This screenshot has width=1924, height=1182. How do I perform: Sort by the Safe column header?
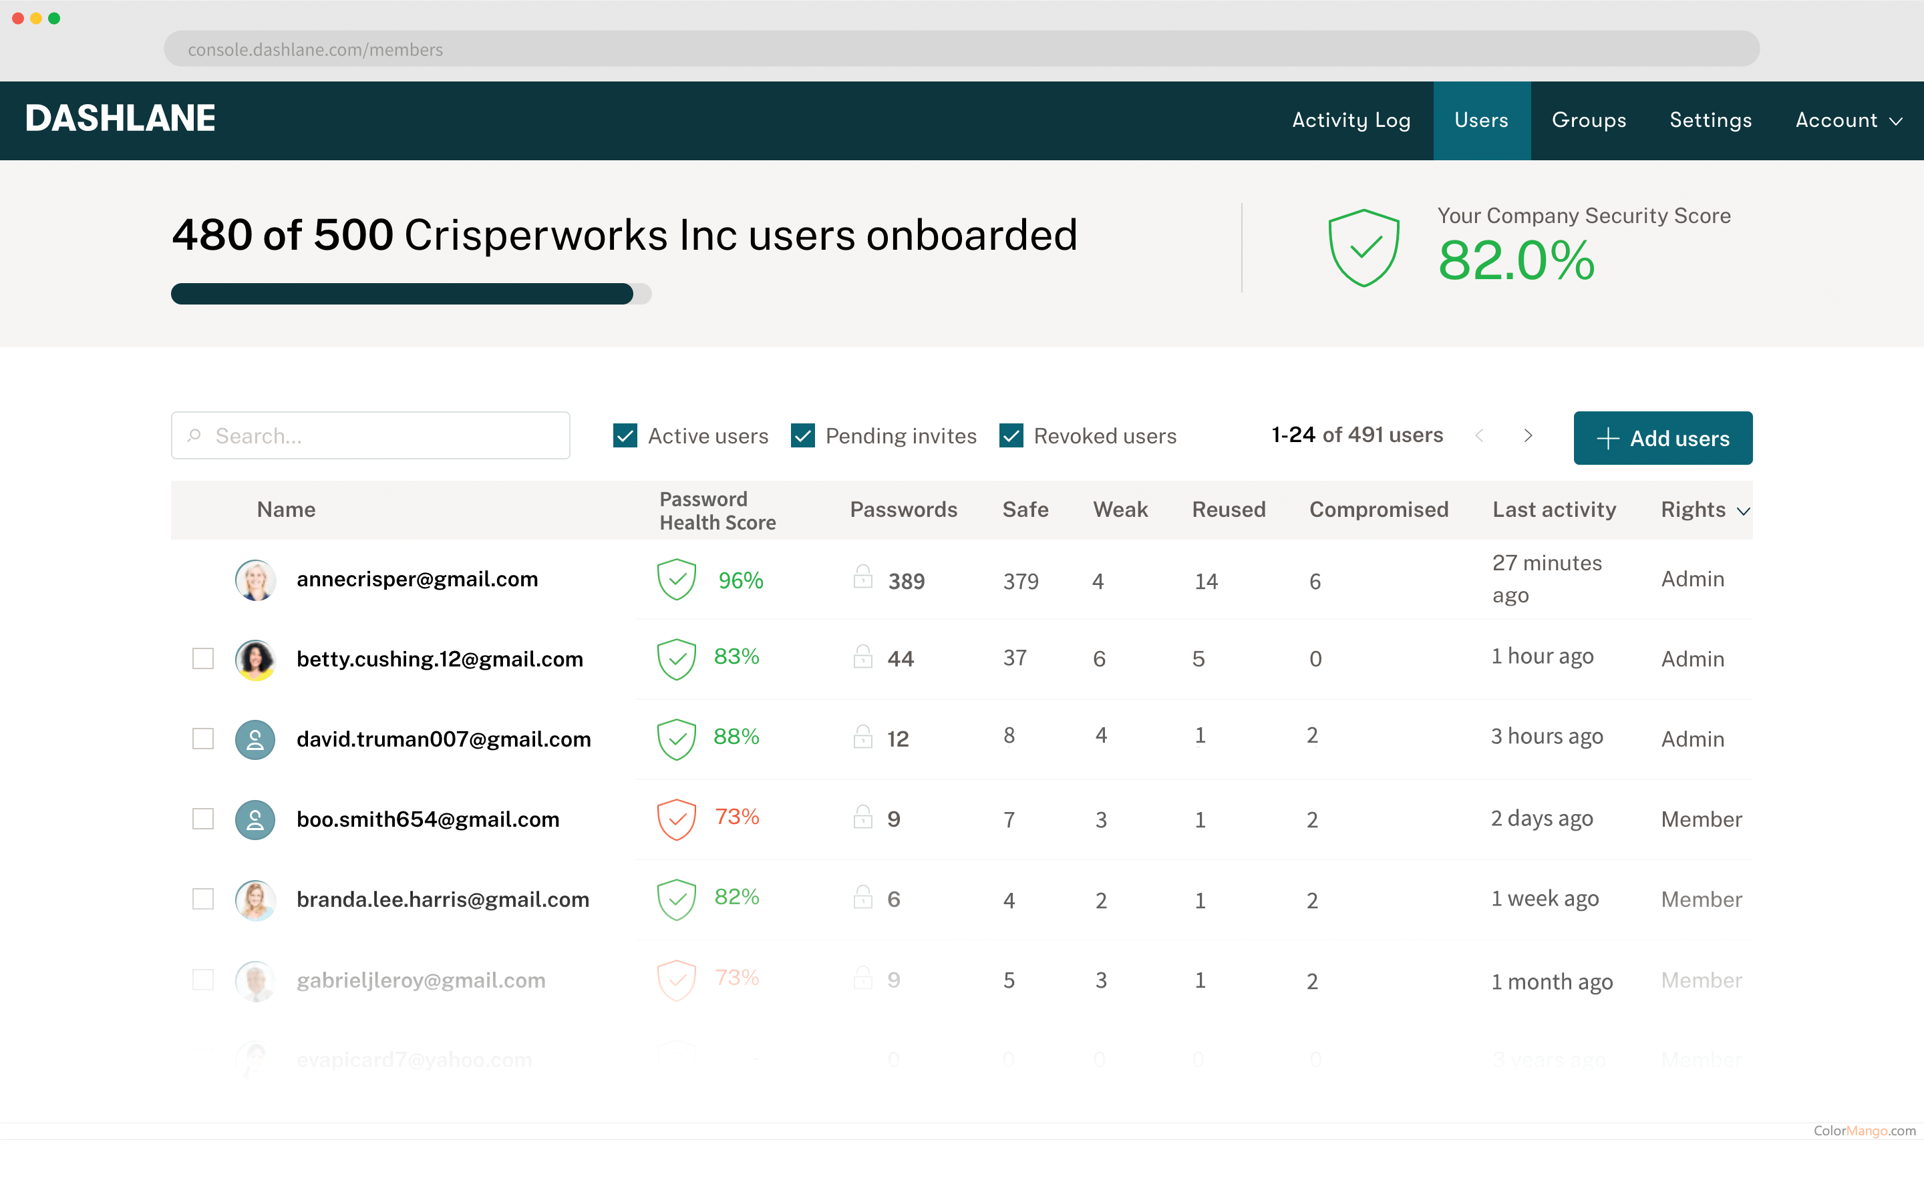click(1025, 510)
